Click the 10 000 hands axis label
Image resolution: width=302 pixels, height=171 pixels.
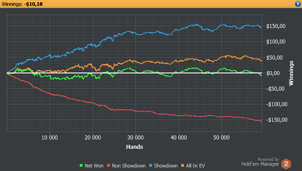pyautogui.click(x=49, y=138)
